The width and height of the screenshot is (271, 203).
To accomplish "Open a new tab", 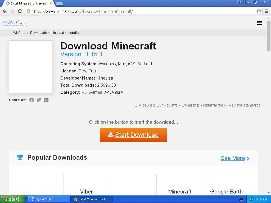I will [59, 3].
